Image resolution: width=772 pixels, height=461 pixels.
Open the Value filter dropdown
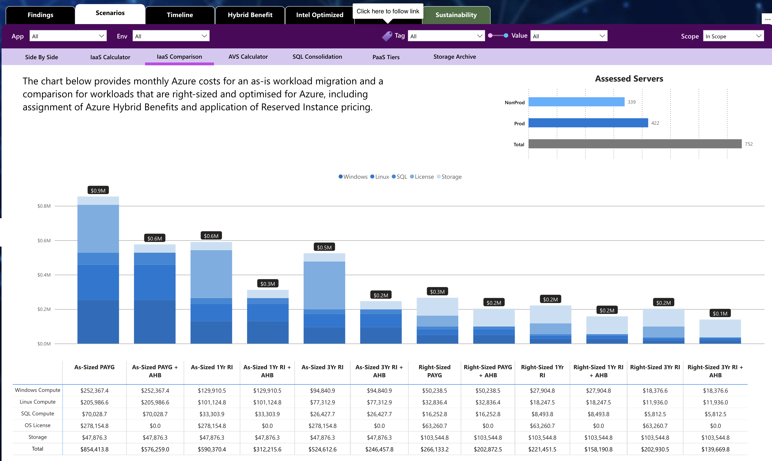pyautogui.click(x=569, y=36)
